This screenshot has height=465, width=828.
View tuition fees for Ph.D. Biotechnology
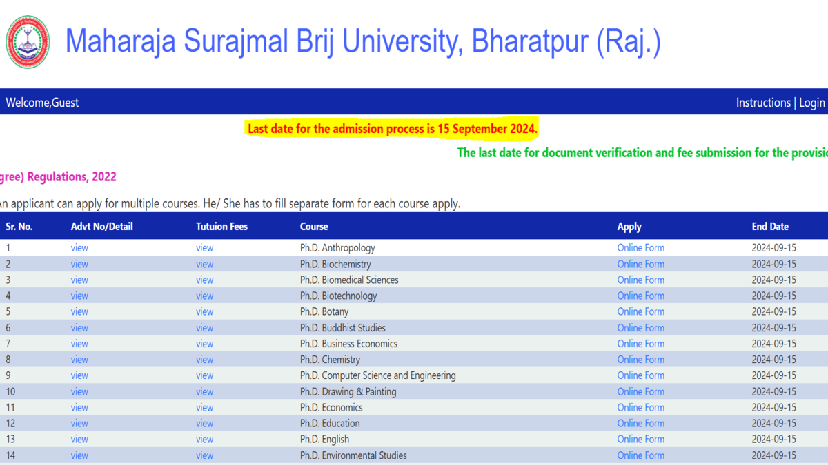coord(205,296)
